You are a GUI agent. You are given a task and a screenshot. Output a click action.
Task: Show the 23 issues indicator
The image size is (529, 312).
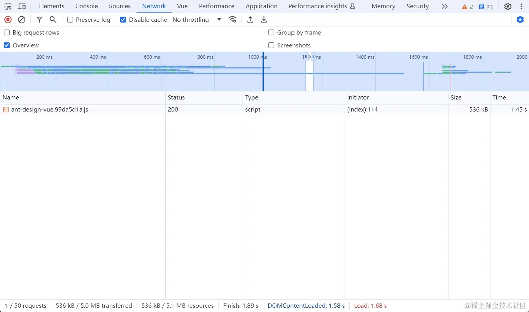(486, 7)
